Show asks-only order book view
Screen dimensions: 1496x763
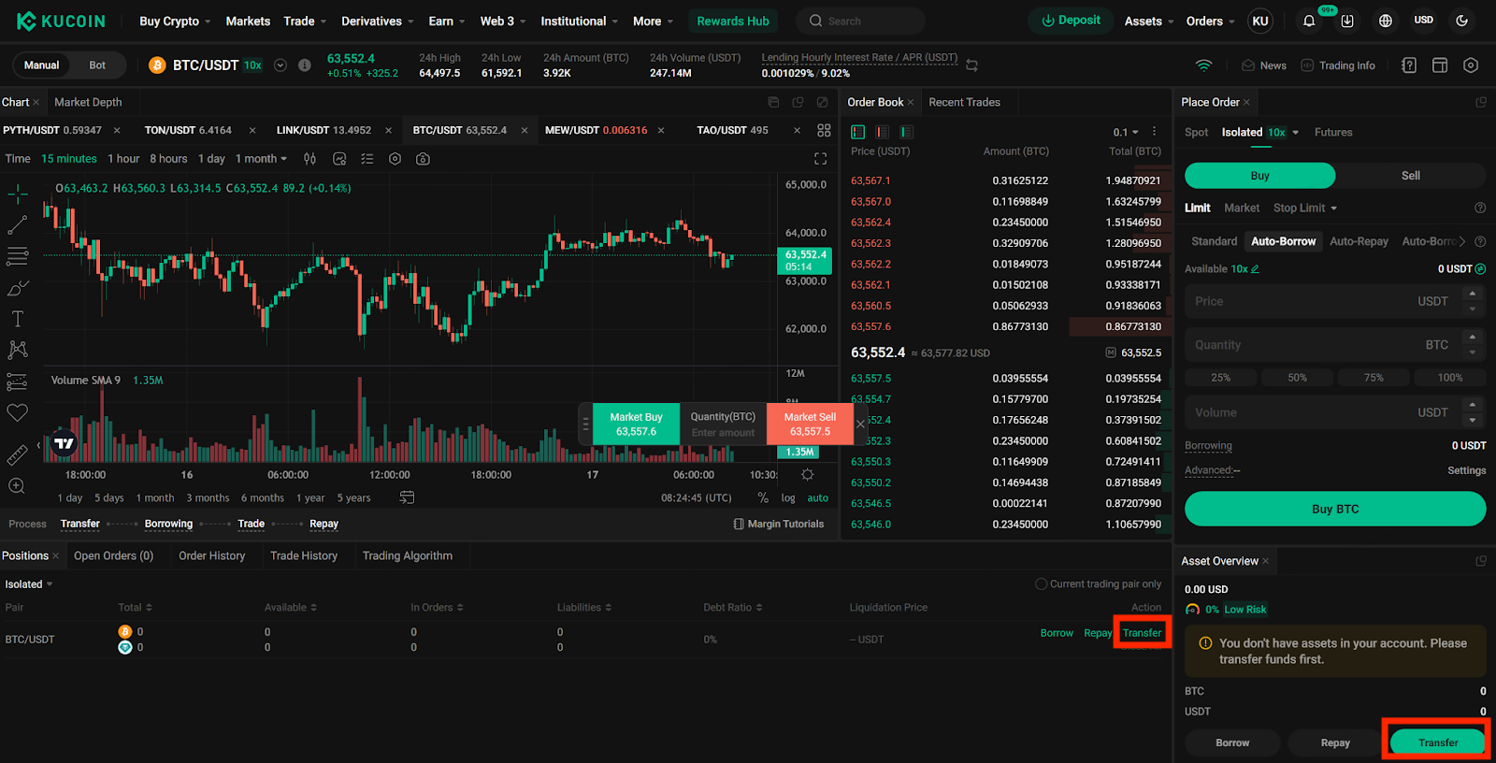(x=883, y=132)
